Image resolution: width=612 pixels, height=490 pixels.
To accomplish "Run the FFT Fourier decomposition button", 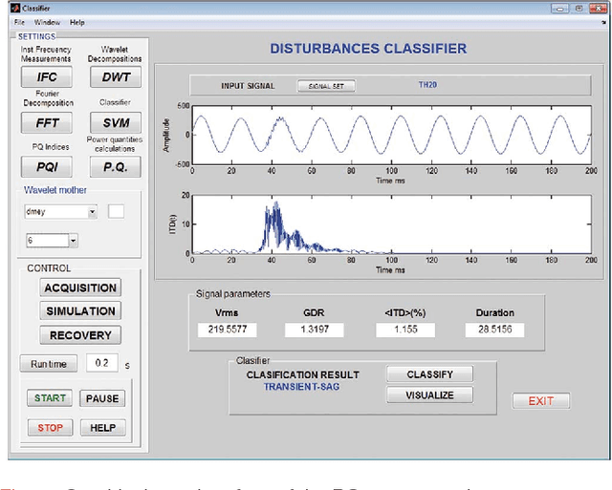I will [47, 123].
